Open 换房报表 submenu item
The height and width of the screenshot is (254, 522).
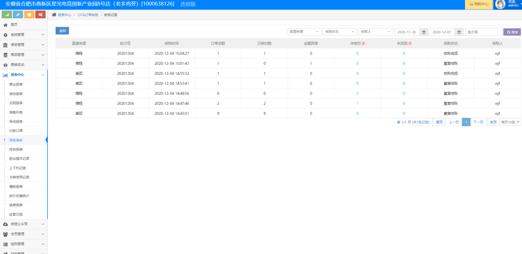pyautogui.click(x=16, y=205)
